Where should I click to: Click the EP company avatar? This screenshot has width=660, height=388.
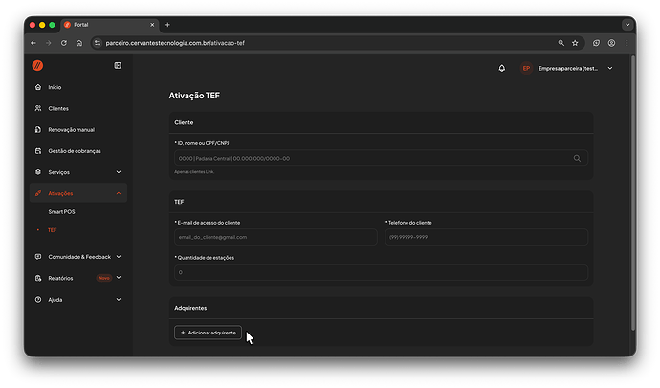click(526, 68)
